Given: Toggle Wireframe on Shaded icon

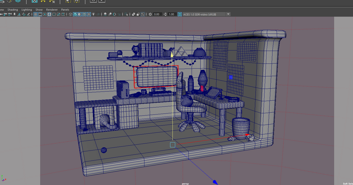Looking at the screenshot, I should 84,14.
